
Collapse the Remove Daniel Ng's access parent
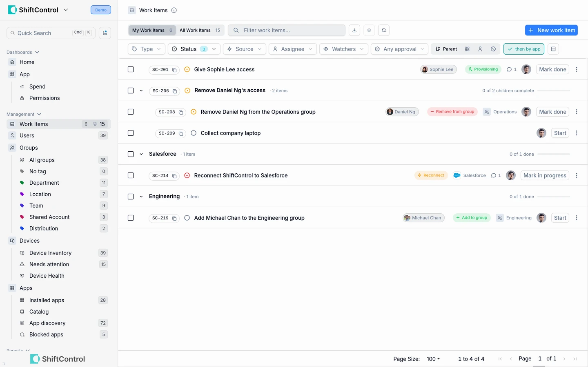pos(141,91)
